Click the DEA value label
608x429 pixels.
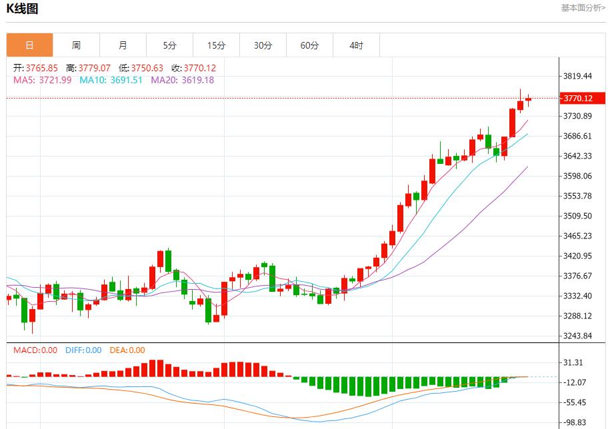coord(127,350)
